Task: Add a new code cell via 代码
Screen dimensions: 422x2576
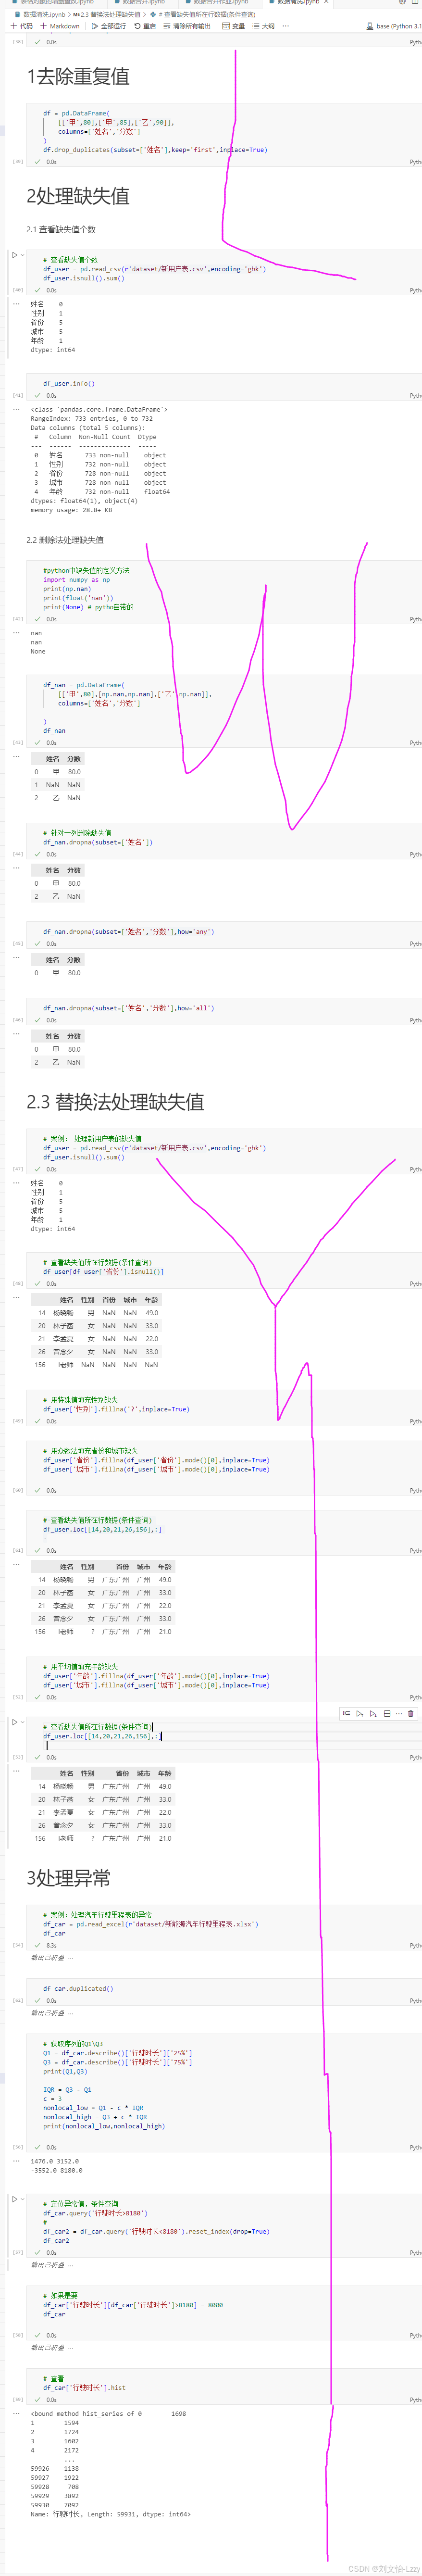Action: [21, 26]
